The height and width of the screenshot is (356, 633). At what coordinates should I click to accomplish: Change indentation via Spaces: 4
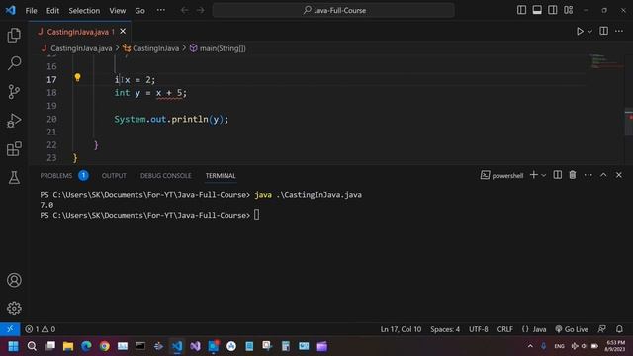(445, 329)
